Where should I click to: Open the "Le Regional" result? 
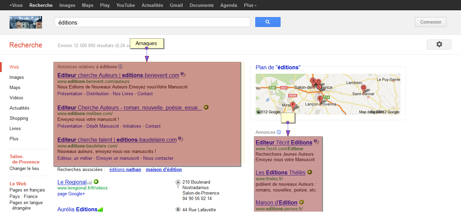[x=72, y=182]
